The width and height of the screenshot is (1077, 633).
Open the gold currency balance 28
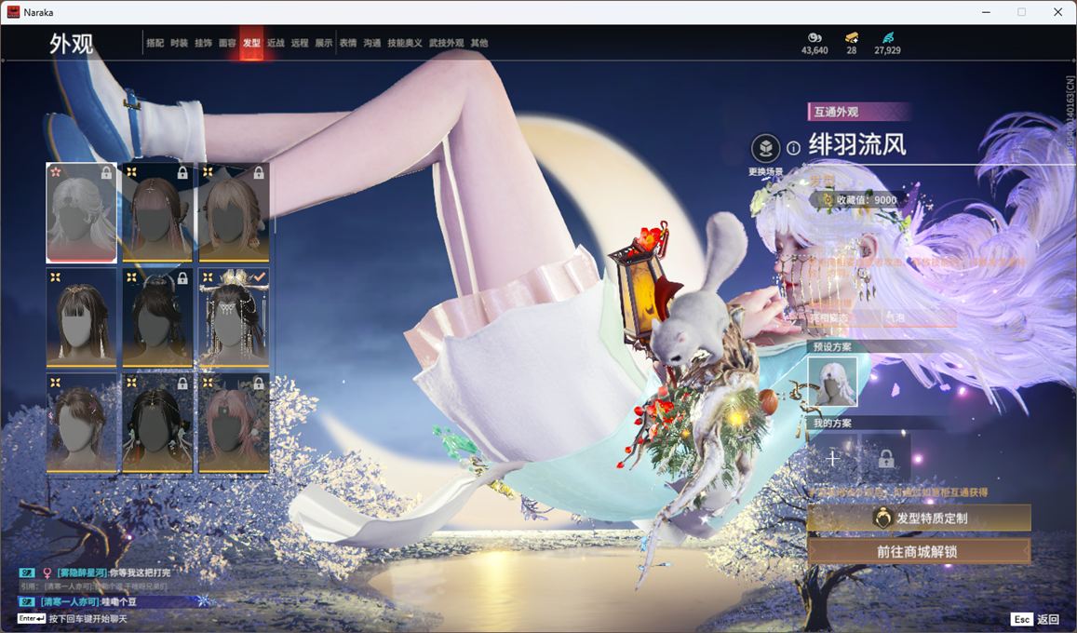pos(851,44)
